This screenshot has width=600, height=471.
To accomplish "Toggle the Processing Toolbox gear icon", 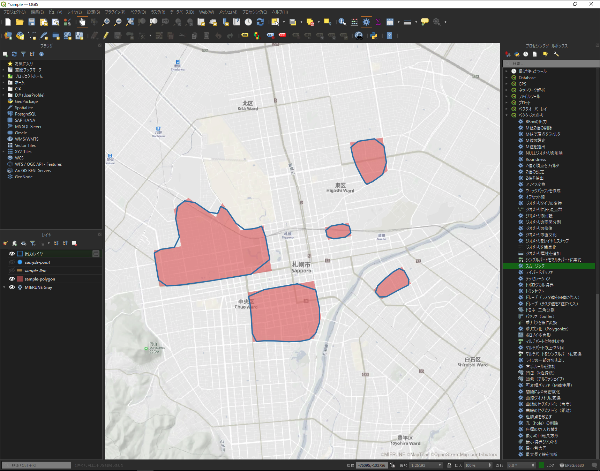I will pyautogui.click(x=366, y=22).
